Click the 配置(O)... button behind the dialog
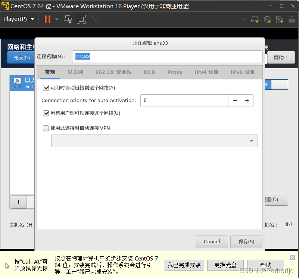 [x=276, y=199]
